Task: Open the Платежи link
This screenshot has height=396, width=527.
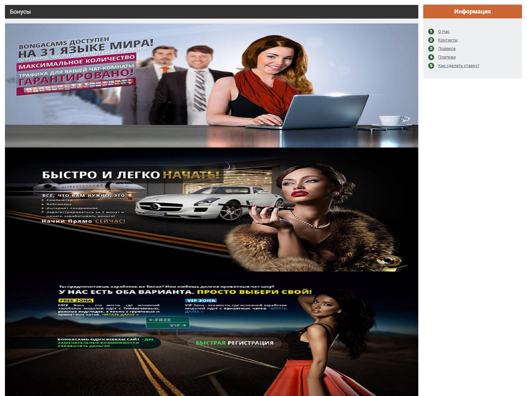Action: click(x=447, y=58)
